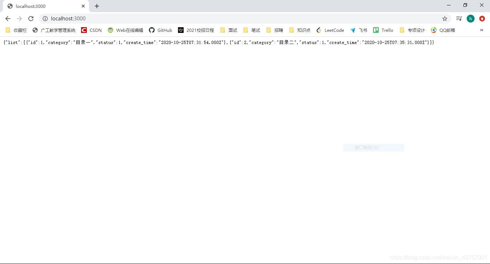Open the GitHub bookmark

(x=161, y=30)
